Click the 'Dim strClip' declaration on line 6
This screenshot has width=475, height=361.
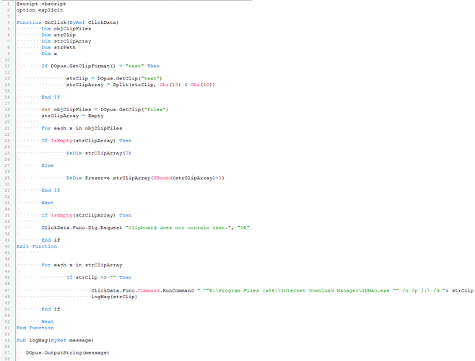tap(58, 35)
